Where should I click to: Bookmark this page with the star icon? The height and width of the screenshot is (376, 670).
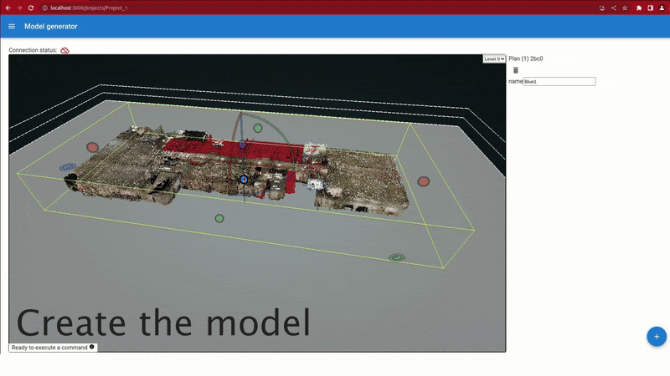pos(625,8)
